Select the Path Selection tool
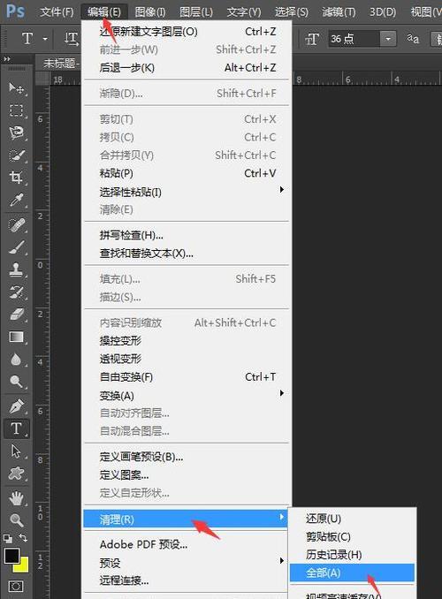Viewport: 442px width, 599px height. pos(16,451)
